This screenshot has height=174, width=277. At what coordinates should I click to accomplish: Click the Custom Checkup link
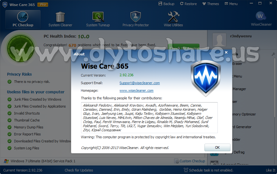(192, 161)
